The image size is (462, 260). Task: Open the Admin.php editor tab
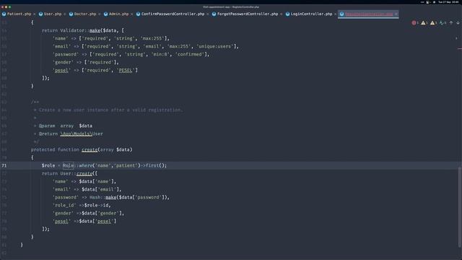pos(118,14)
